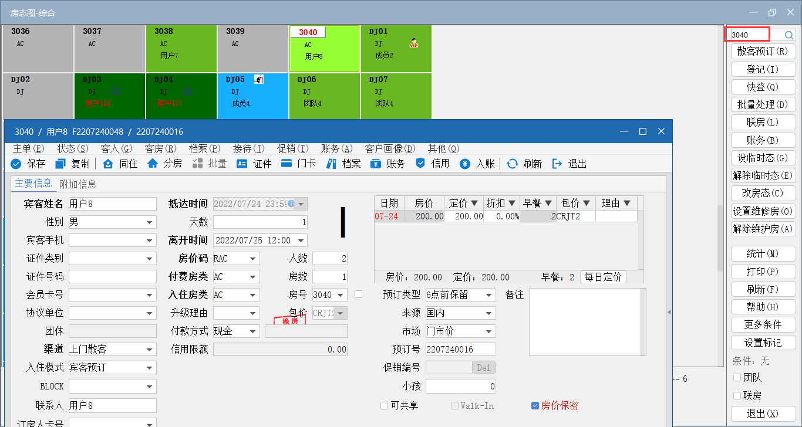Click the 退出 exit toolbar icon
Image resolution: width=802 pixels, height=427 pixels.
(557, 164)
